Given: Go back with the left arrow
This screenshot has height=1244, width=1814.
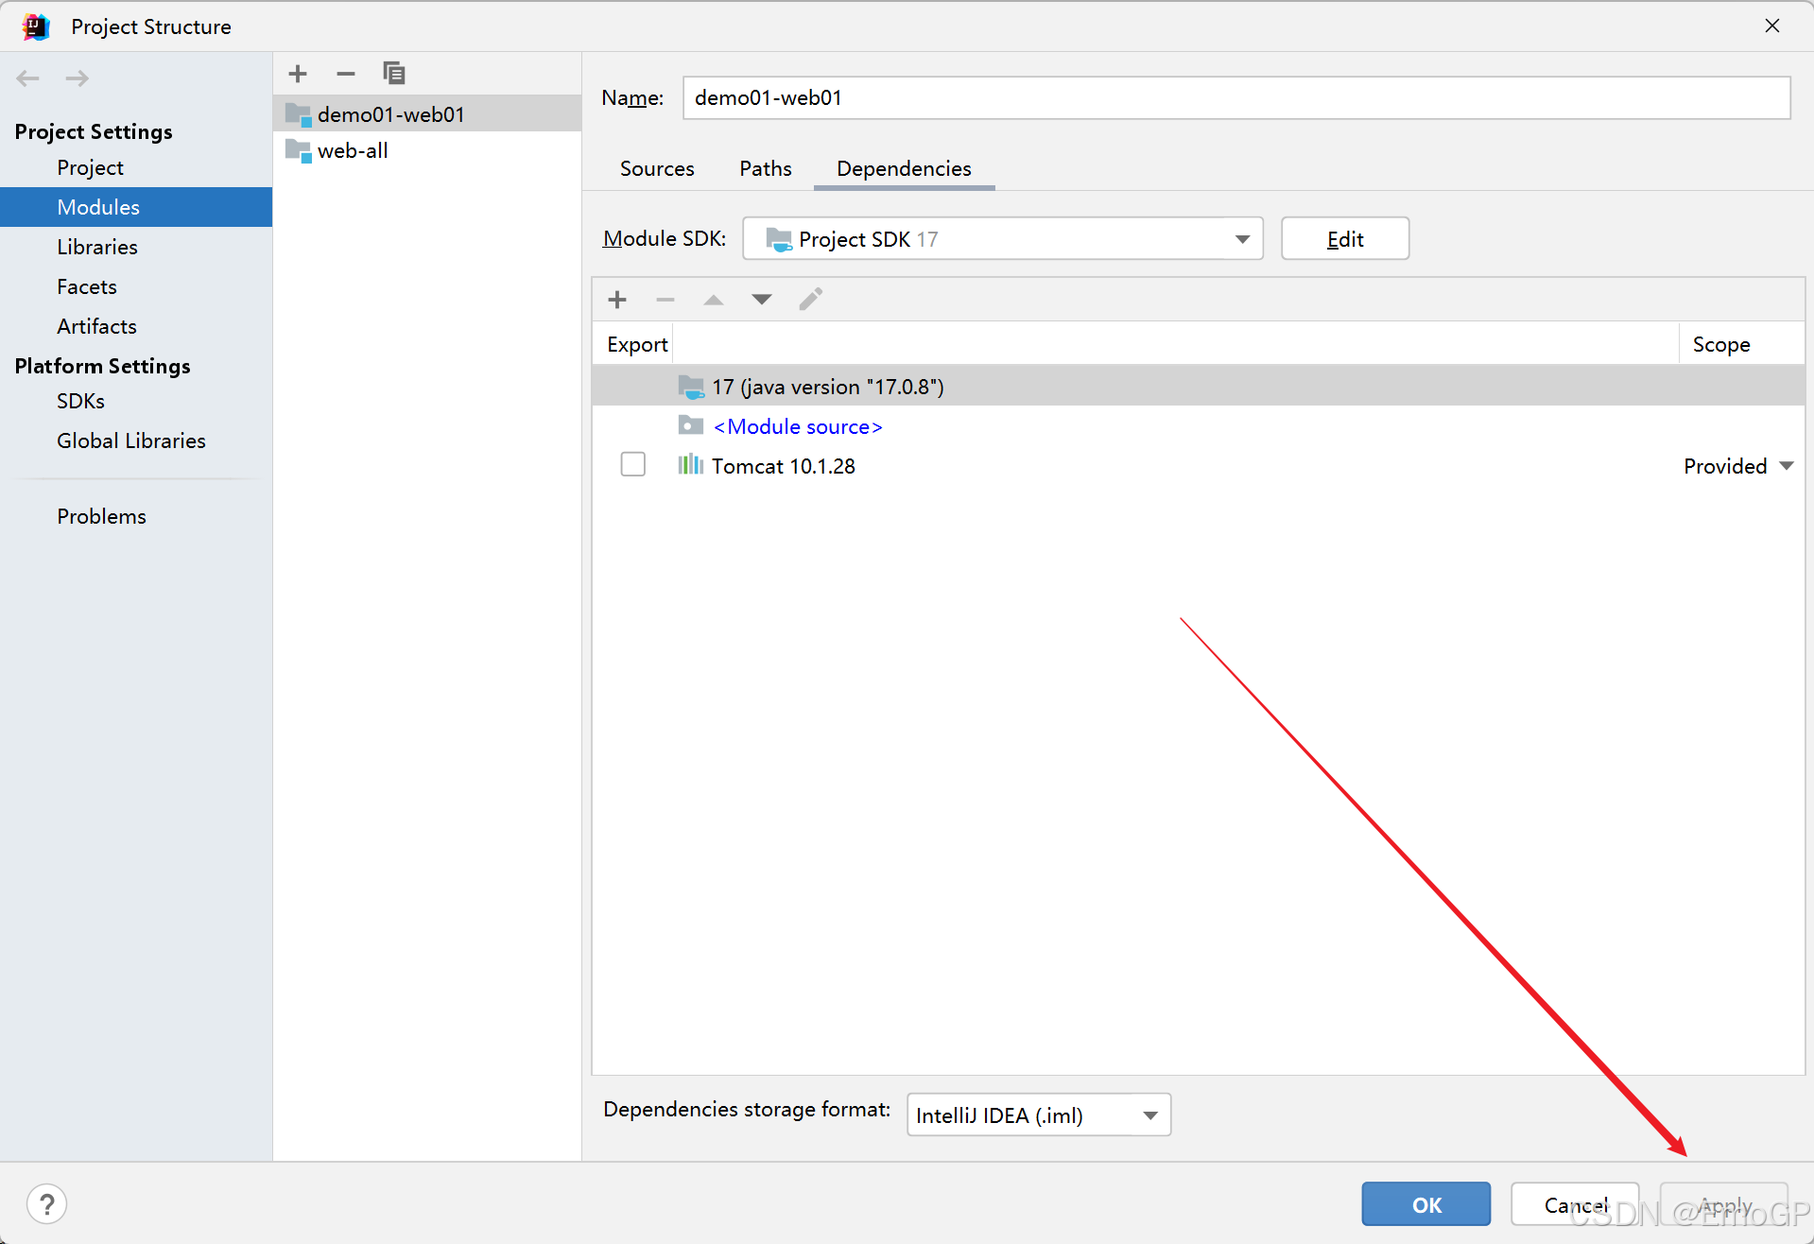Looking at the screenshot, I should coord(28,78).
